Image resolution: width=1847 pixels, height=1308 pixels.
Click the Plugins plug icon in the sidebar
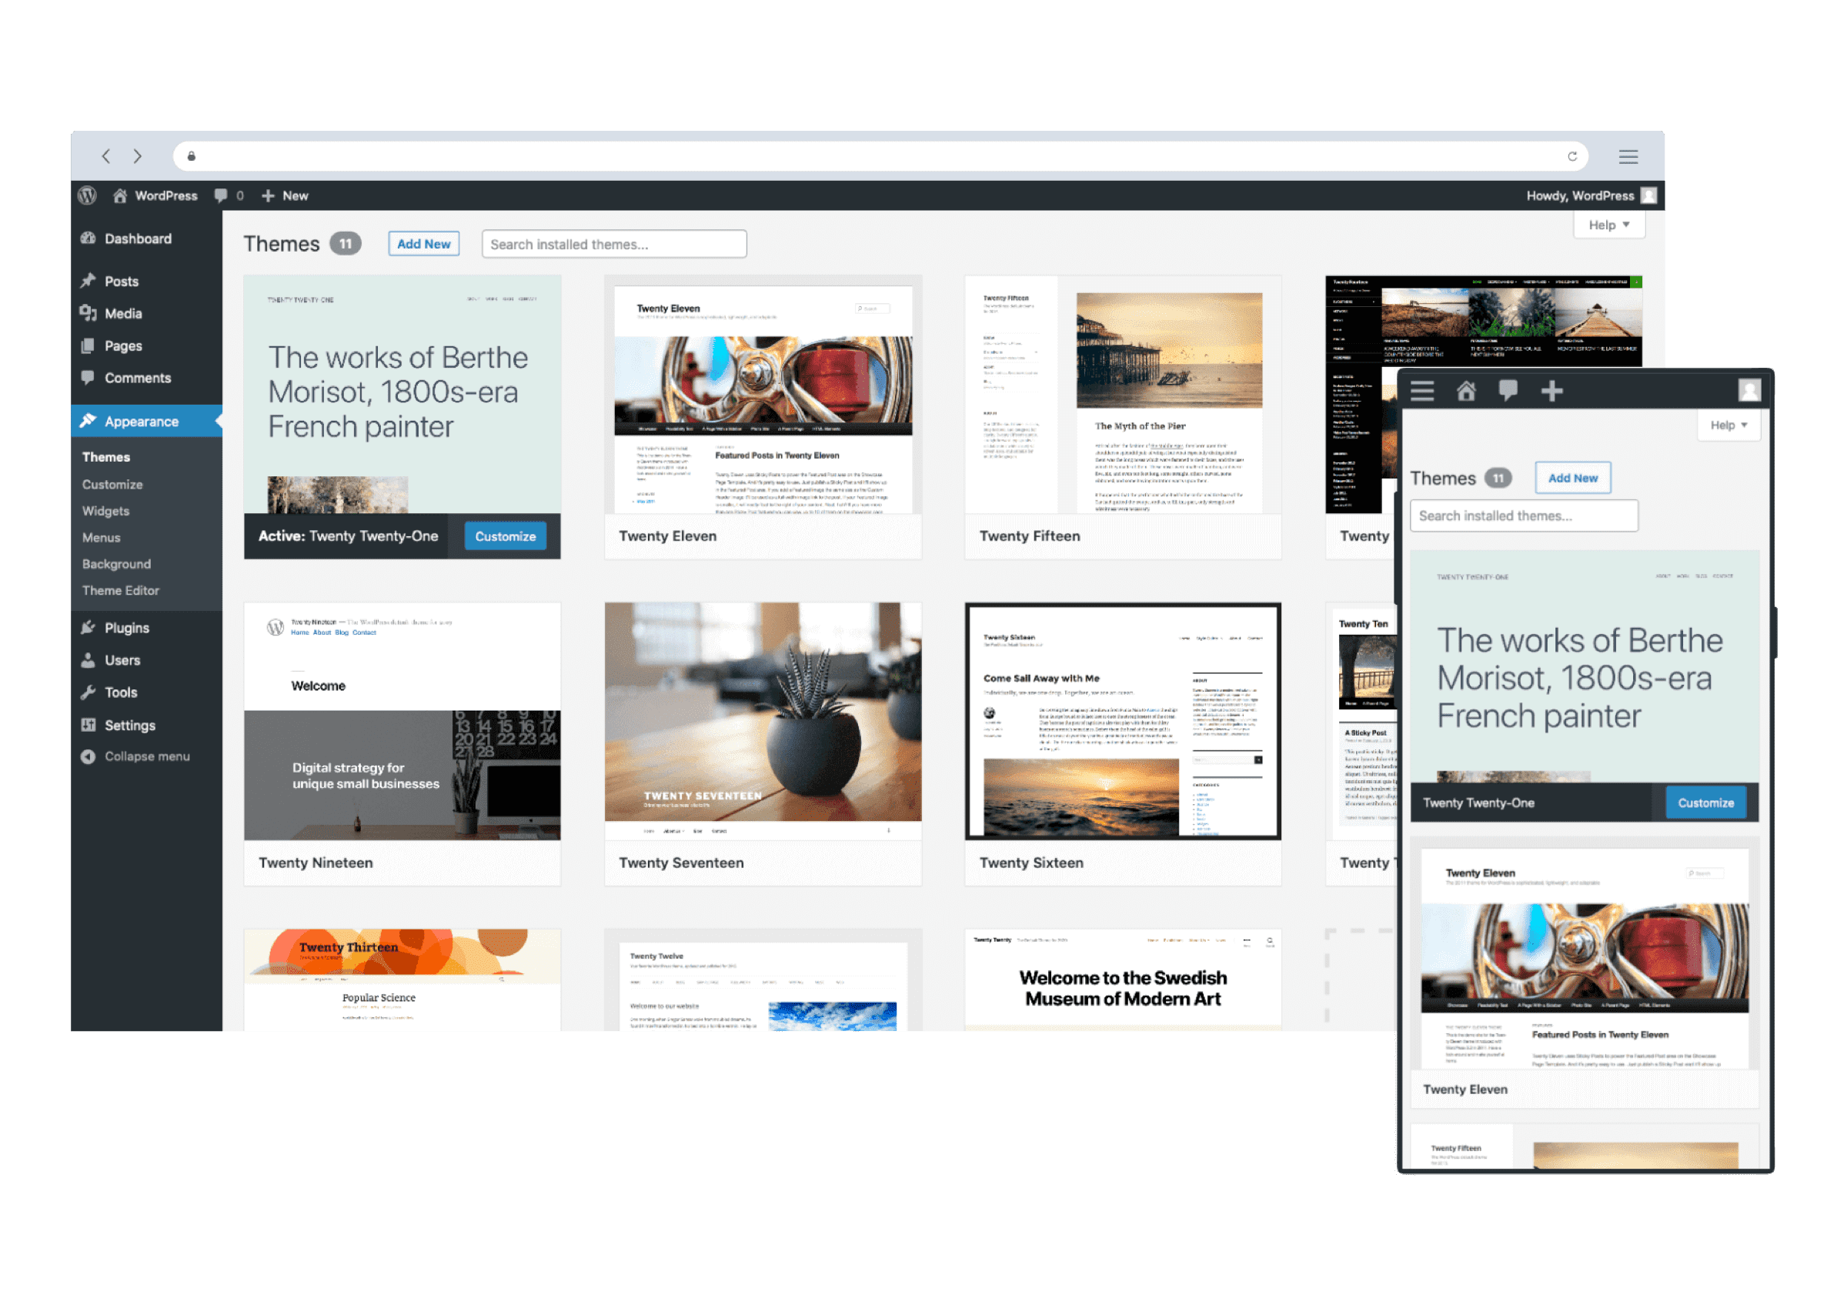89,627
